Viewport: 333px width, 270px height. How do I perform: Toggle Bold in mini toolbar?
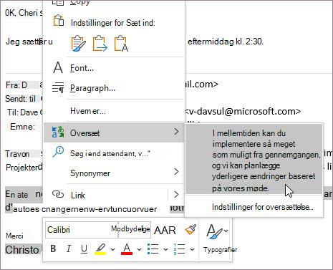(x=53, y=249)
